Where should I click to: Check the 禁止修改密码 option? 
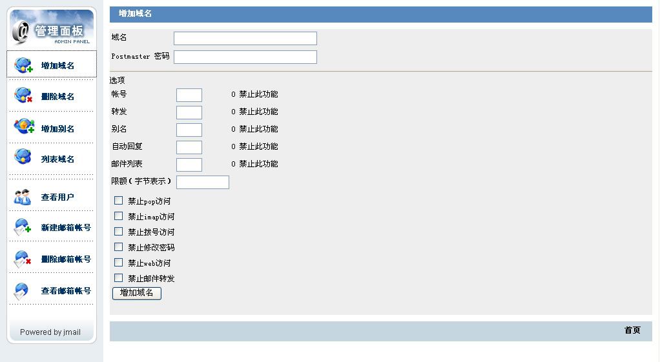point(118,246)
